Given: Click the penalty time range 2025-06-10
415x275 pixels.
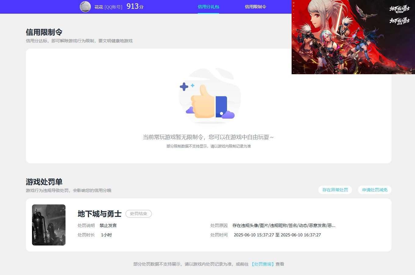Looking at the screenshot, I should point(277,235).
